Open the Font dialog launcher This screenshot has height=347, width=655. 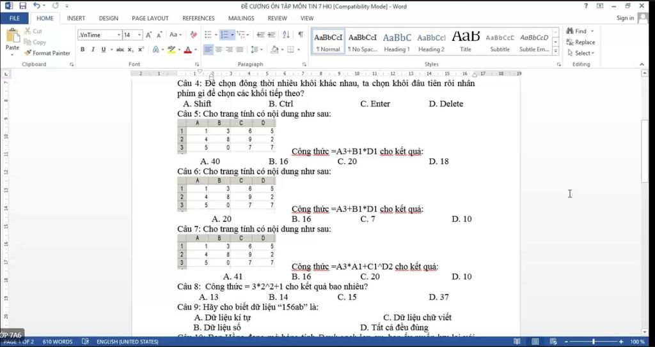tap(197, 64)
